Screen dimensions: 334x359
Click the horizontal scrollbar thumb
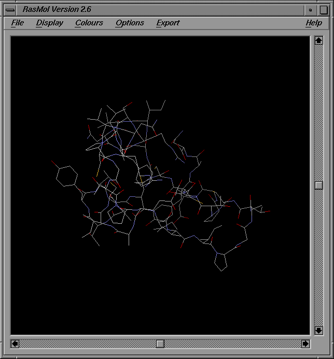(160, 343)
